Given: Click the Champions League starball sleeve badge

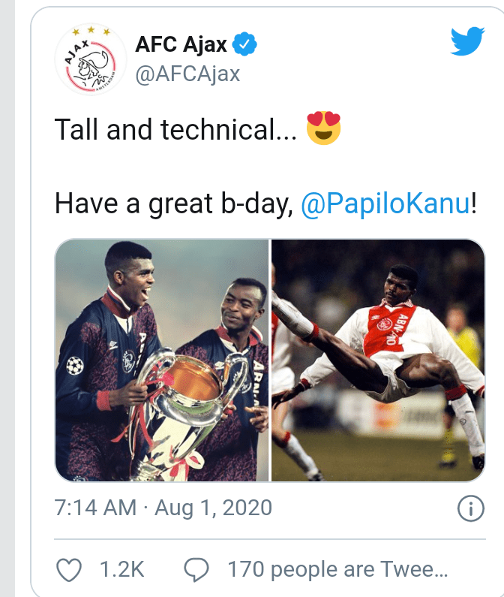Looking at the screenshot, I should tap(74, 365).
